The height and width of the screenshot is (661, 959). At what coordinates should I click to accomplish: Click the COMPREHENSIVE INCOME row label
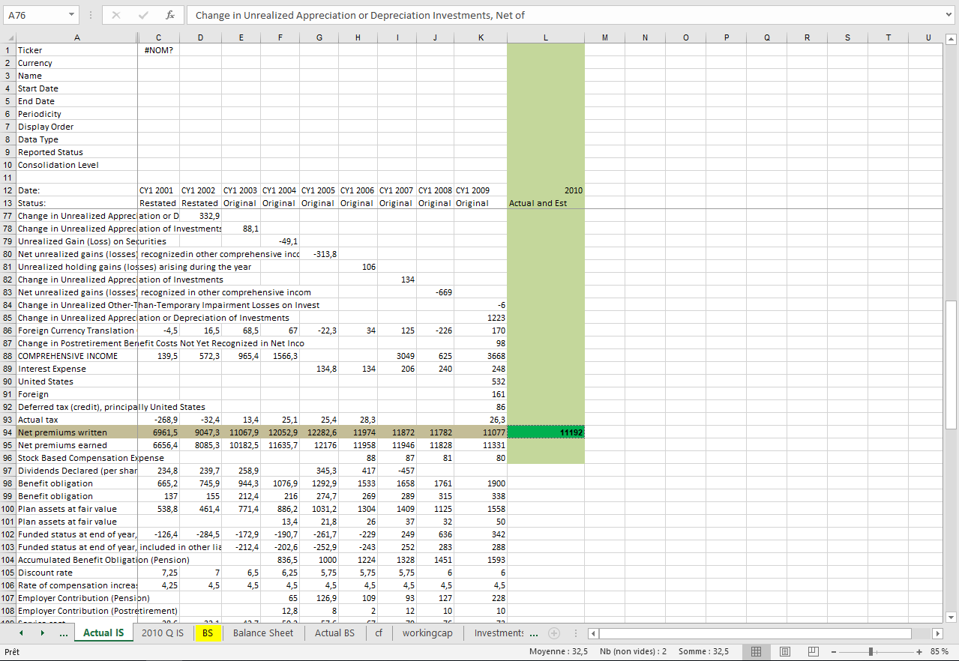[x=67, y=356]
